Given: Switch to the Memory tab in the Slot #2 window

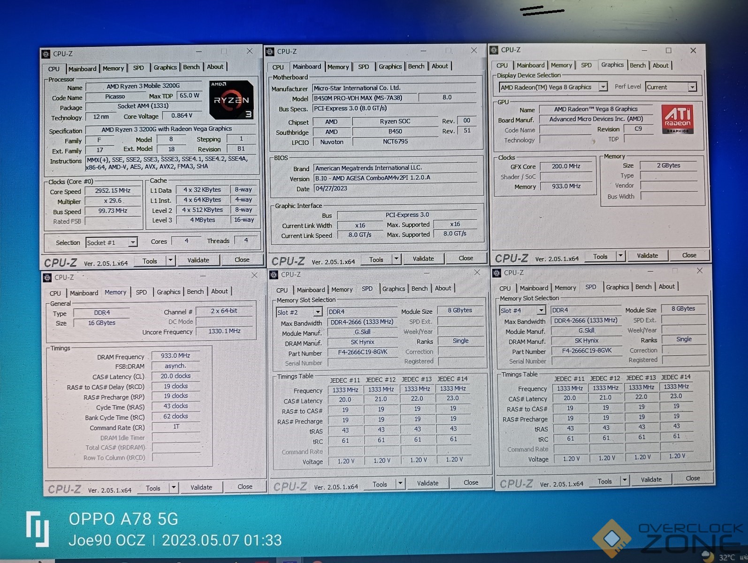Looking at the screenshot, I should 342,289.
